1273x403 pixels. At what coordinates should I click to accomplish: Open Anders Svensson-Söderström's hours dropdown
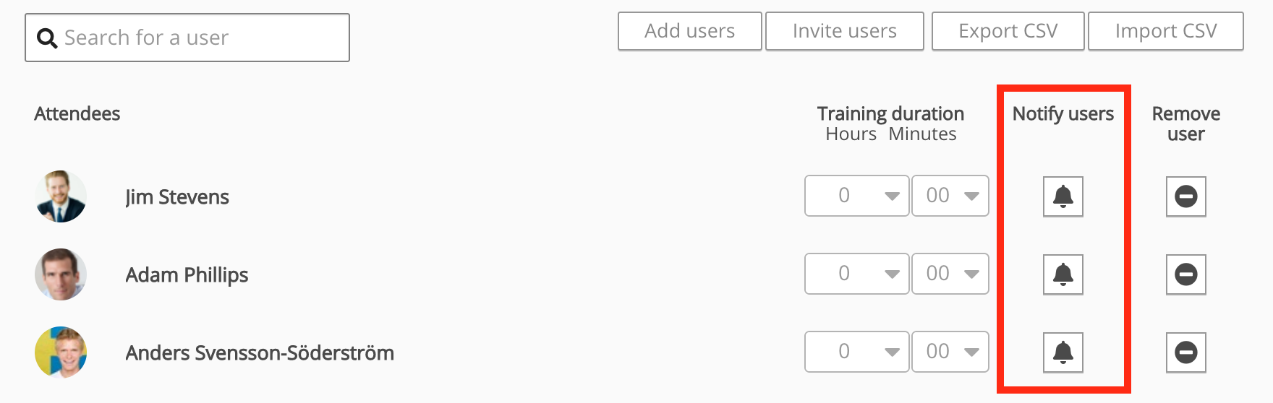(856, 352)
